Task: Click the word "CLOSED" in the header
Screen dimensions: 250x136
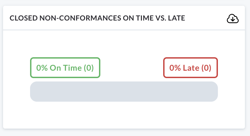Action: [24, 18]
